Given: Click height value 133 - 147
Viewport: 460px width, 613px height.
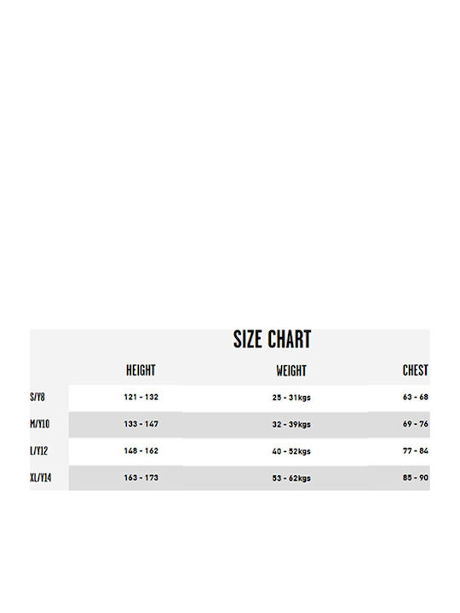Looking at the screenshot, I should [141, 424].
